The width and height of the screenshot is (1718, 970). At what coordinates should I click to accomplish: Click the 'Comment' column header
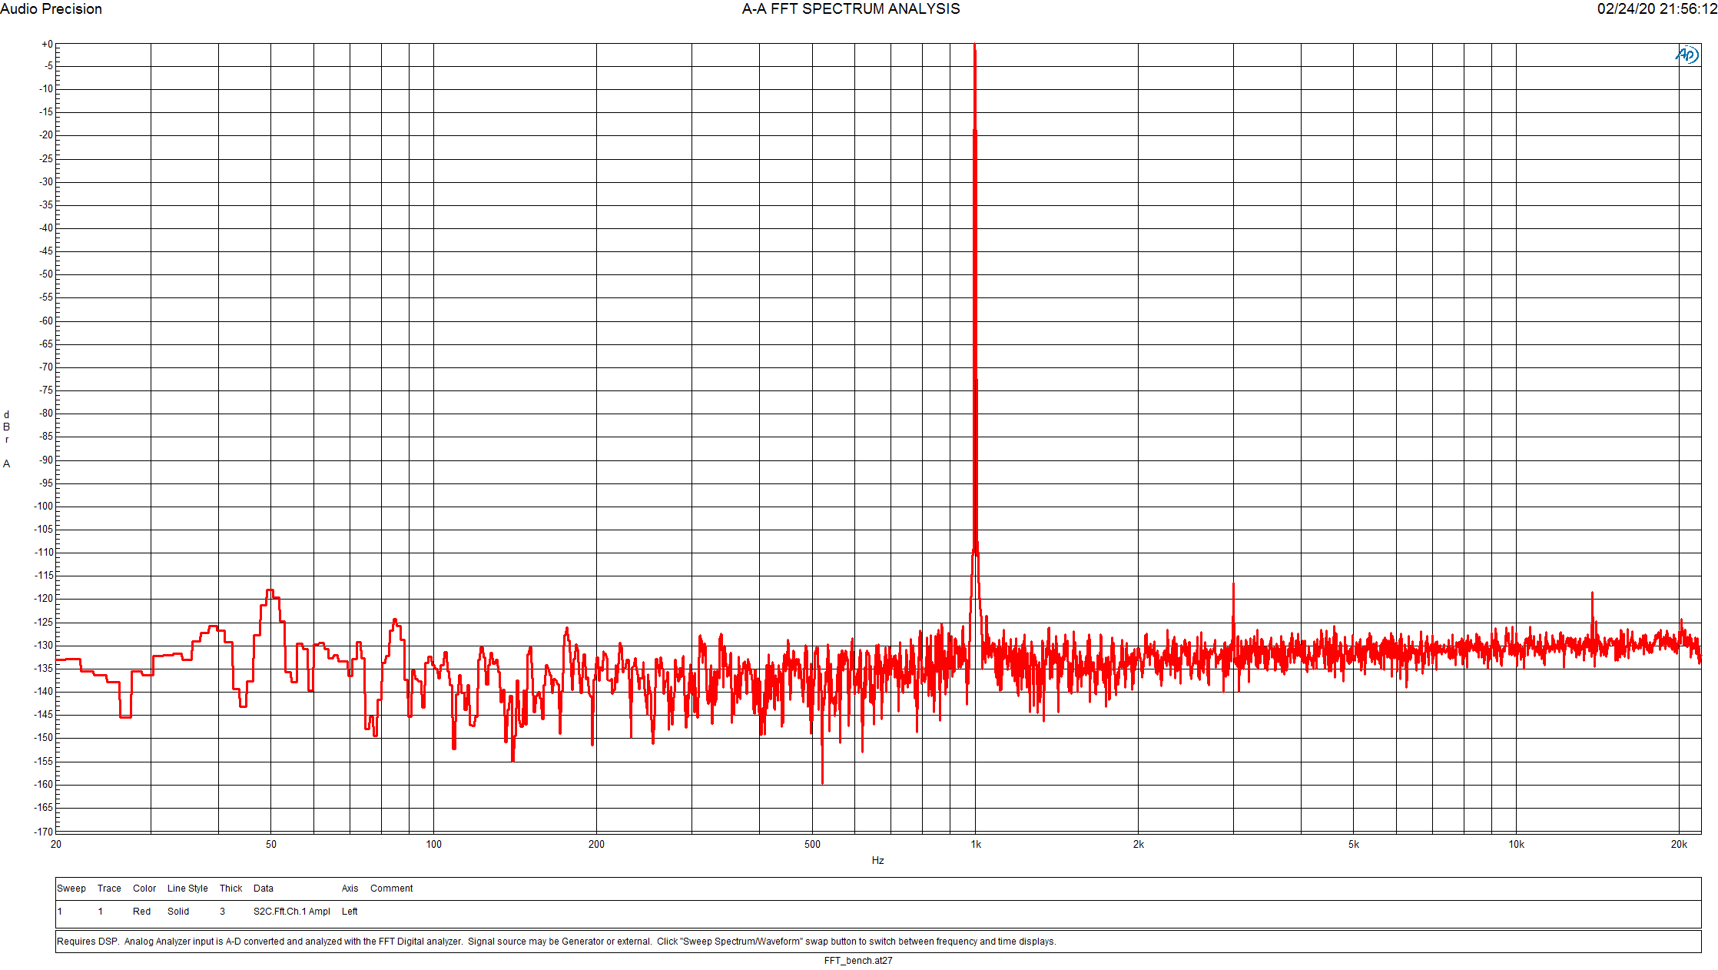pyautogui.click(x=391, y=888)
